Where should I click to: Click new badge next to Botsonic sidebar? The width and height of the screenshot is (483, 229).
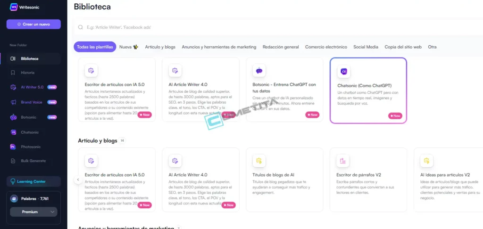click(x=52, y=117)
